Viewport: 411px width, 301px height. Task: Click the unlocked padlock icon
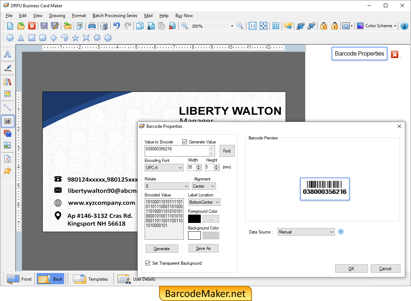click(335, 26)
